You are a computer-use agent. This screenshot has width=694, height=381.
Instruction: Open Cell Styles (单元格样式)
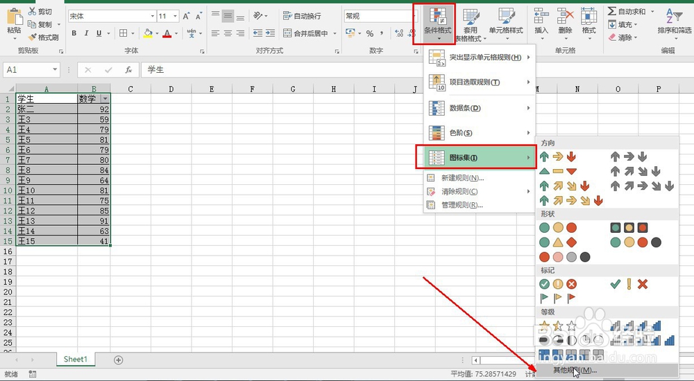coord(506,22)
